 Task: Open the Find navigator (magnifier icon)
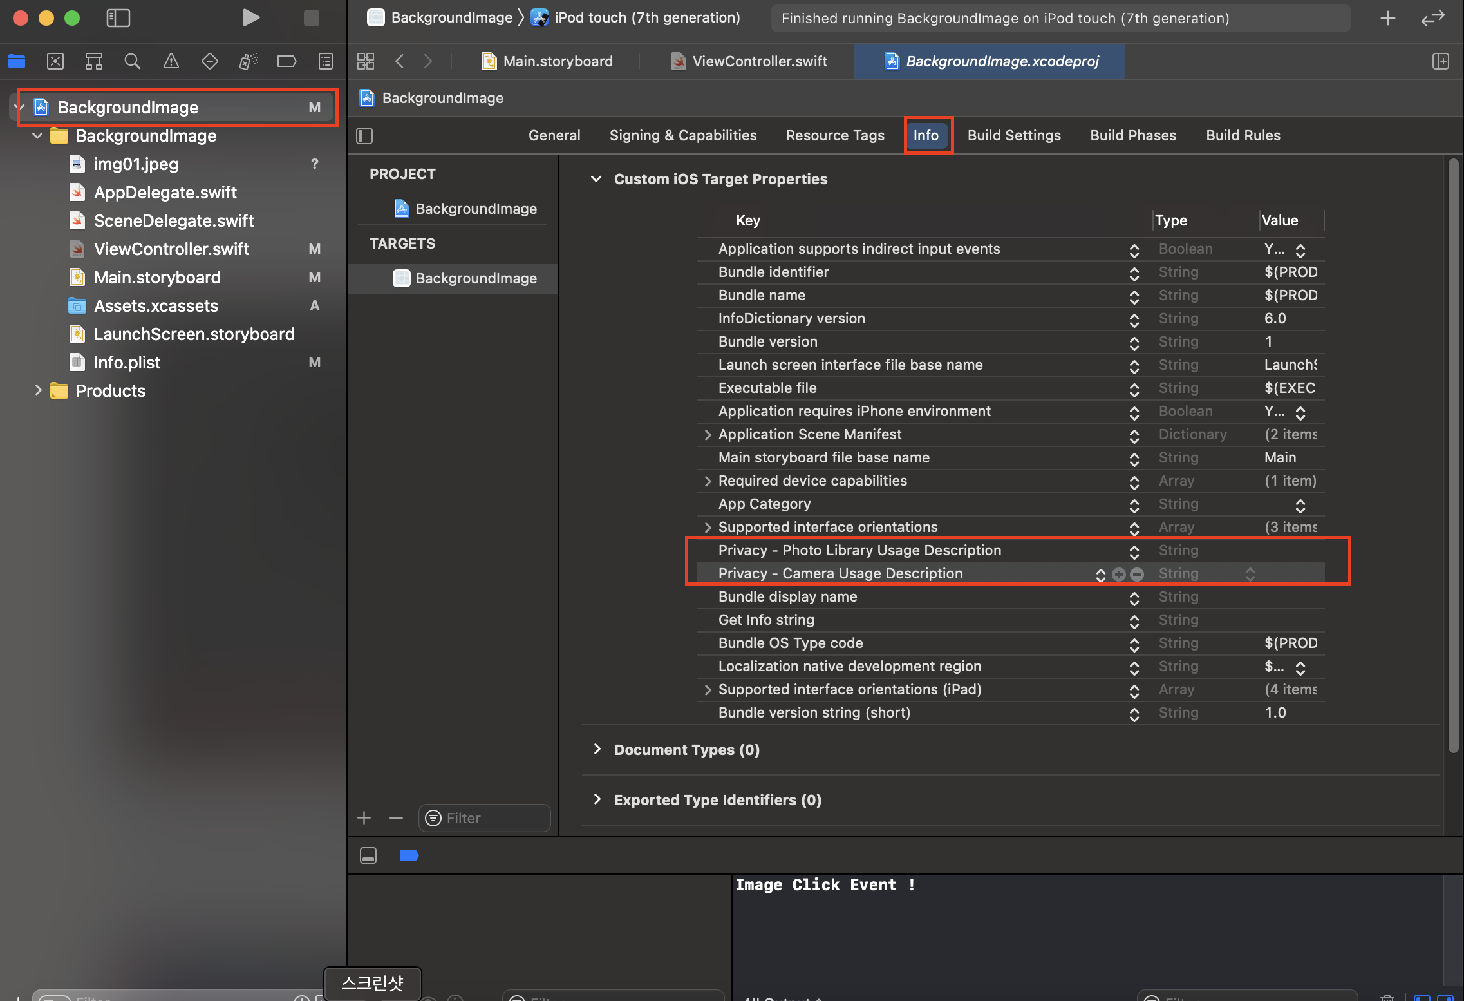(132, 61)
